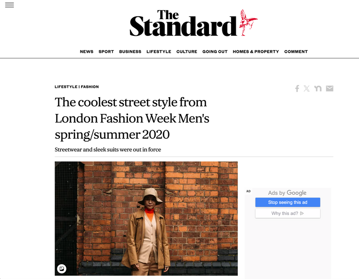Open Homes & Property section
Screen dimensions: 359x279
point(256,52)
